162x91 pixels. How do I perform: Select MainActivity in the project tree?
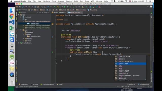coord(34,24)
